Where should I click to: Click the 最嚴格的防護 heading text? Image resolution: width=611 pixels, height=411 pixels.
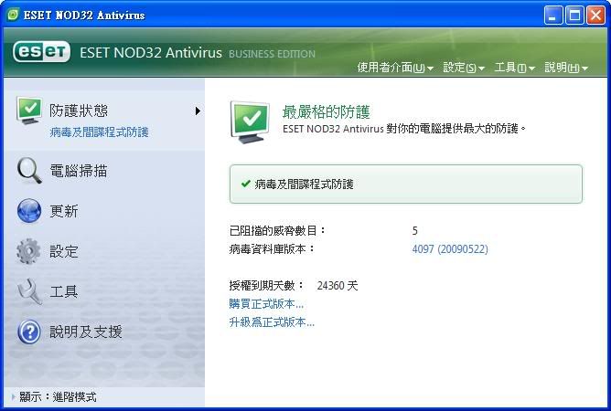[x=327, y=112]
